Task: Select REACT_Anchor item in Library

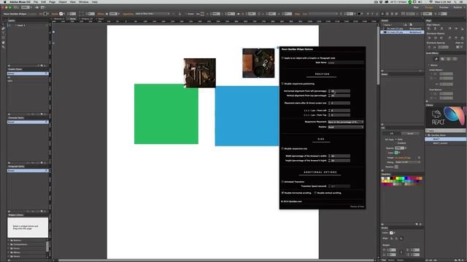Action: pos(440,143)
